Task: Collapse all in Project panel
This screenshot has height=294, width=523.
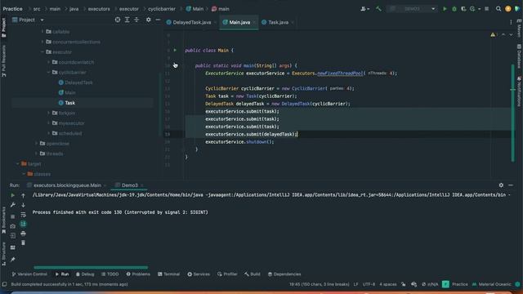Action: tap(136, 20)
